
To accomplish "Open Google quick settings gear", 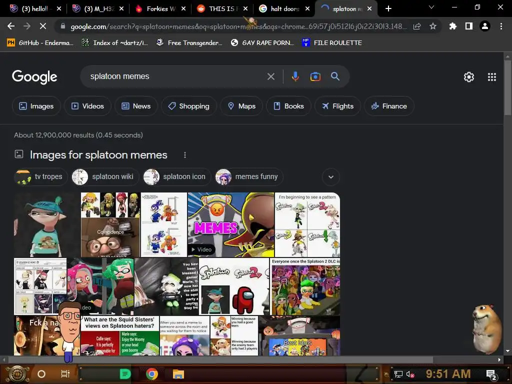I will (x=469, y=76).
